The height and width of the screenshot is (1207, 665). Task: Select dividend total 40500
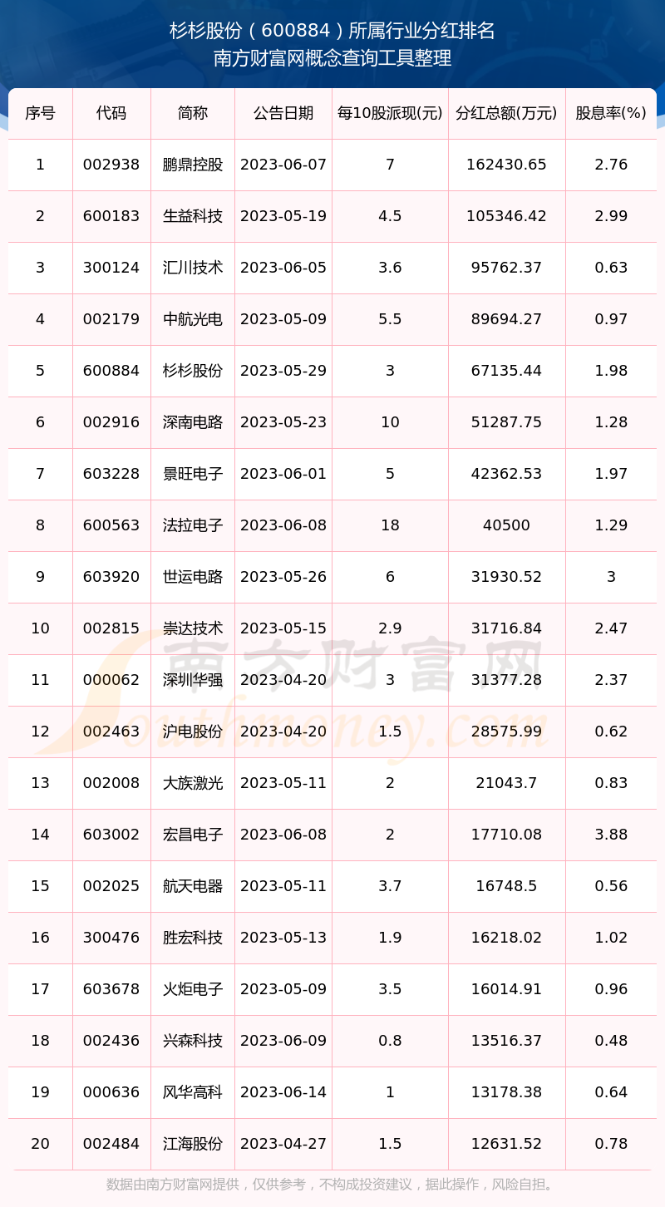506,525
